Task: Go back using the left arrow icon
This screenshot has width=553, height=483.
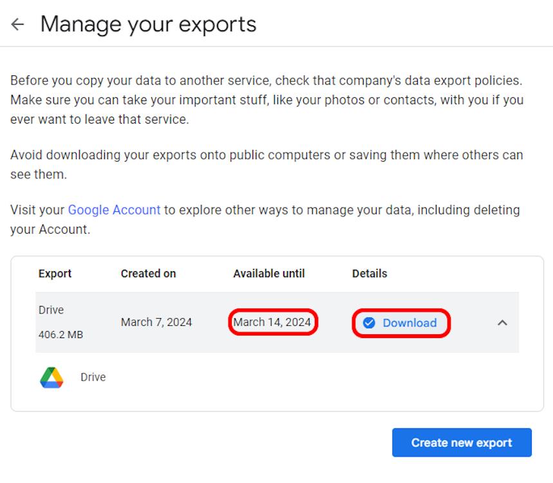Action: [x=17, y=24]
